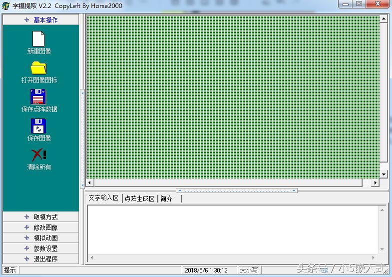This screenshot has width=392, height=277.
Task: Click the 保存点阵数据 floppy disk icon
Action: tap(38, 96)
